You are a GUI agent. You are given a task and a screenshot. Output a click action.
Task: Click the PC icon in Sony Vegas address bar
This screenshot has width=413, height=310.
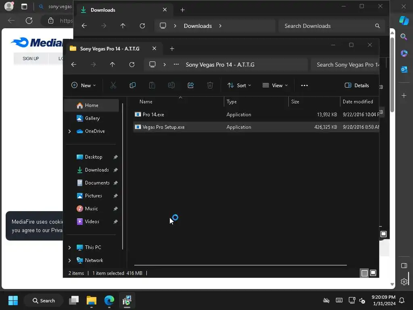pyautogui.click(x=152, y=64)
